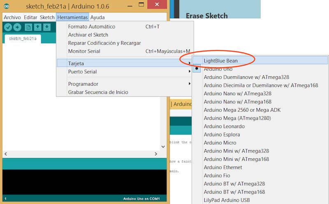Image resolution: width=329 pixels, height=204 pixels.
Task: Choose Formato Automático
Action: tap(125, 27)
